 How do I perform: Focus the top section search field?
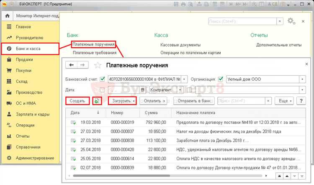(242, 21)
